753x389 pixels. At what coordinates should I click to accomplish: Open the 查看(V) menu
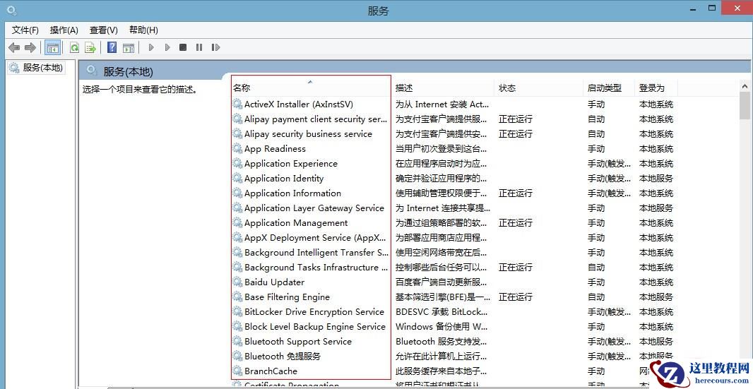103,30
